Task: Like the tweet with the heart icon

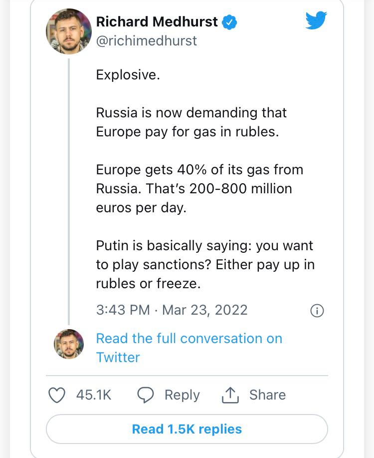Action: (57, 395)
